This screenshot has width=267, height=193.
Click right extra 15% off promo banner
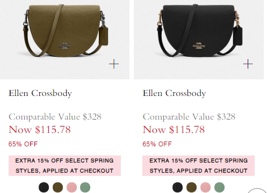pyautogui.click(x=198, y=166)
